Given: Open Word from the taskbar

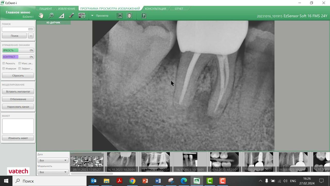Looking at the screenshot, I should pyautogui.click(x=158, y=181).
